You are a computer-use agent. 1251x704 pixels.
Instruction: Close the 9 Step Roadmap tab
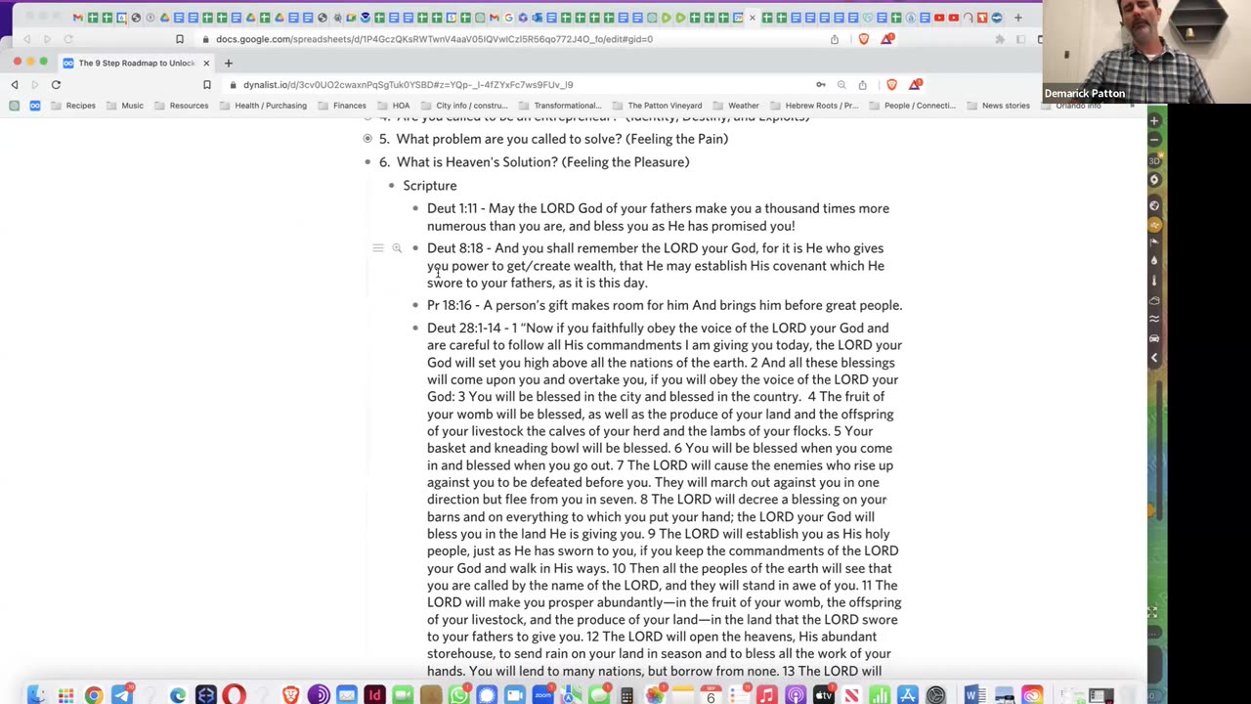[x=206, y=63]
